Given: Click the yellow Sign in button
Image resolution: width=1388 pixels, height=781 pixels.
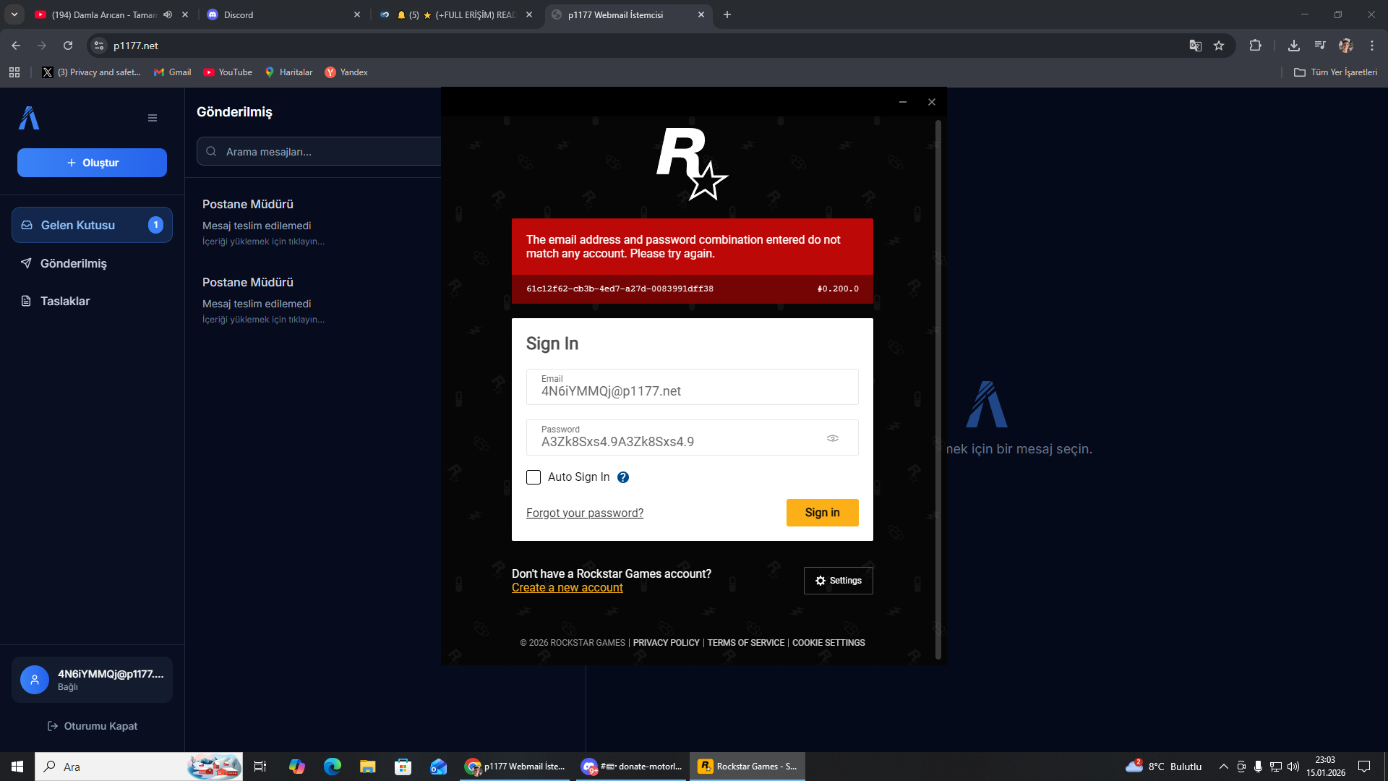Looking at the screenshot, I should (x=823, y=513).
